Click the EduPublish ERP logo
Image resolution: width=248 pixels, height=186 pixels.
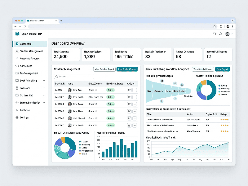(x=29, y=34)
